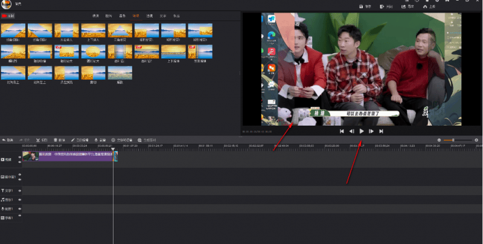Click the Play button under the preview

362,131
